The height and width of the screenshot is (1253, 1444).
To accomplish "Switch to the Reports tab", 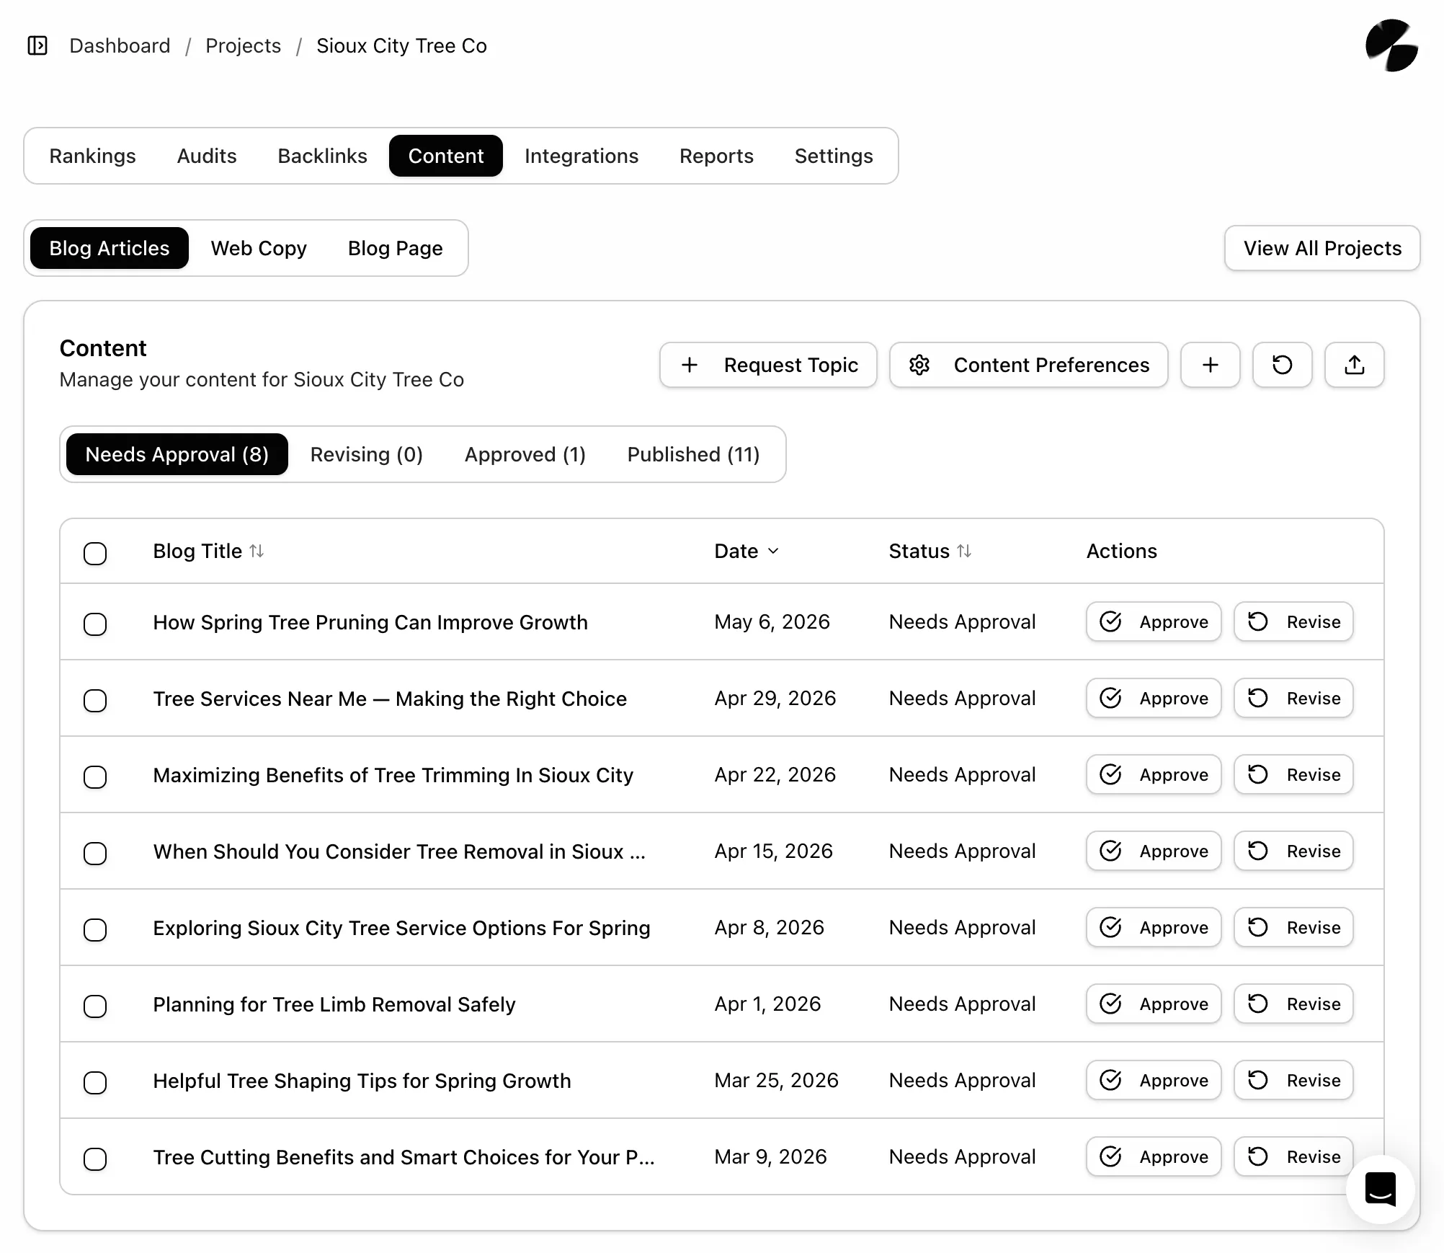I will pyautogui.click(x=716, y=156).
